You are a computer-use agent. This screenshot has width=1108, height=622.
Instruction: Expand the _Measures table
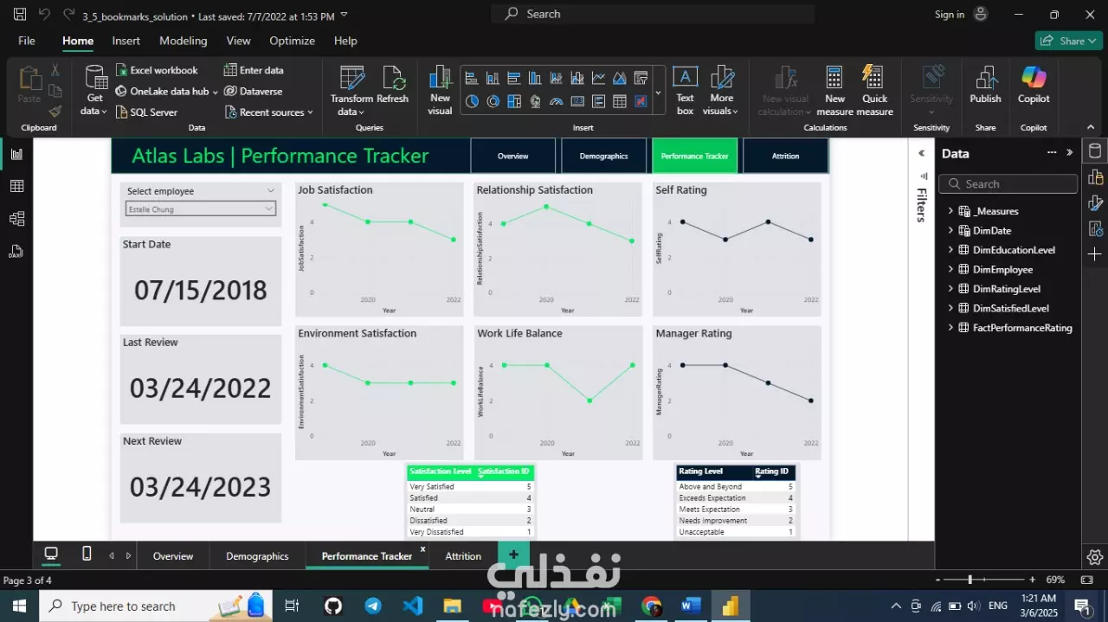(950, 211)
